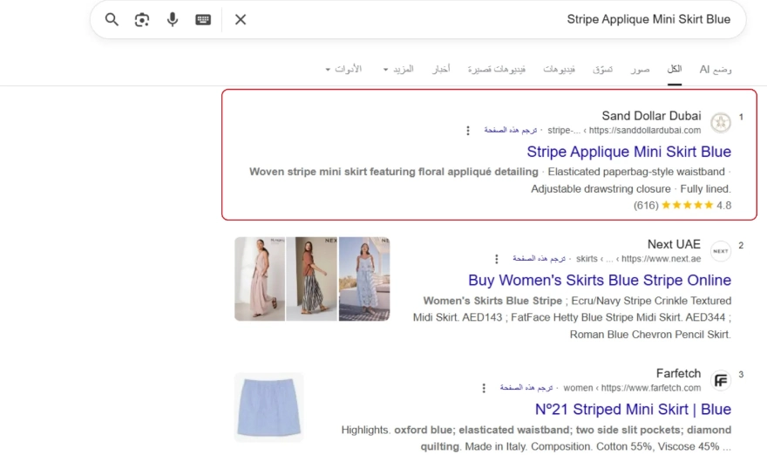Viewport: 767px width, 455px height.
Task: Open the أخبار news tab
Action: (x=441, y=69)
